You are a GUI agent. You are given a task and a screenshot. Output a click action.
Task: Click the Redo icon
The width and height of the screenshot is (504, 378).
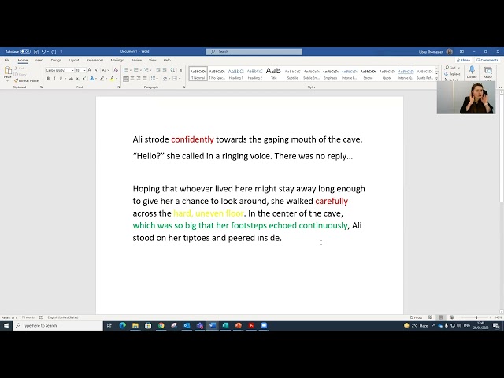[54, 51]
